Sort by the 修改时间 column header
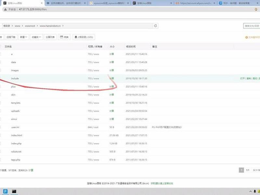 click(x=131, y=46)
